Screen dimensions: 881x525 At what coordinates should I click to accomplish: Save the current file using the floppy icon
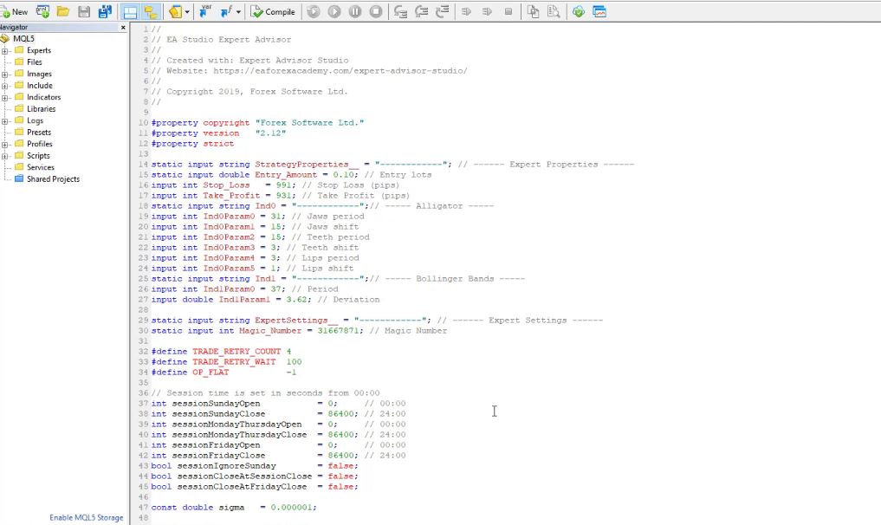(x=84, y=12)
